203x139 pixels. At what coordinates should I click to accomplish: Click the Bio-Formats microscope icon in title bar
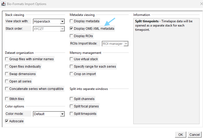[x=3, y=4]
